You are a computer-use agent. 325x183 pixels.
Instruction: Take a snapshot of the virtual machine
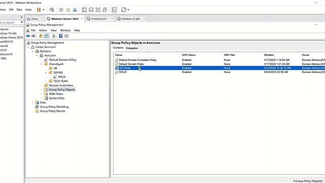click(x=61, y=10)
